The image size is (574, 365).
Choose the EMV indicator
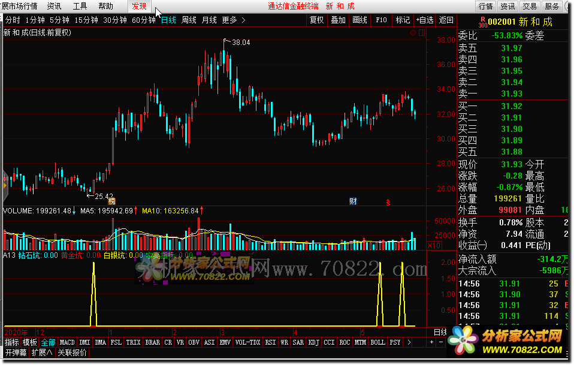pyautogui.click(x=225, y=342)
